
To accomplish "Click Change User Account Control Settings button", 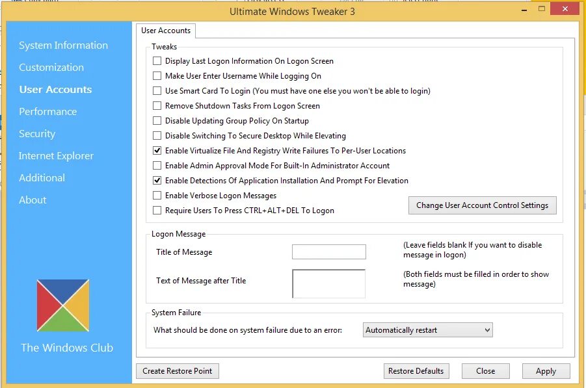I will [482, 205].
